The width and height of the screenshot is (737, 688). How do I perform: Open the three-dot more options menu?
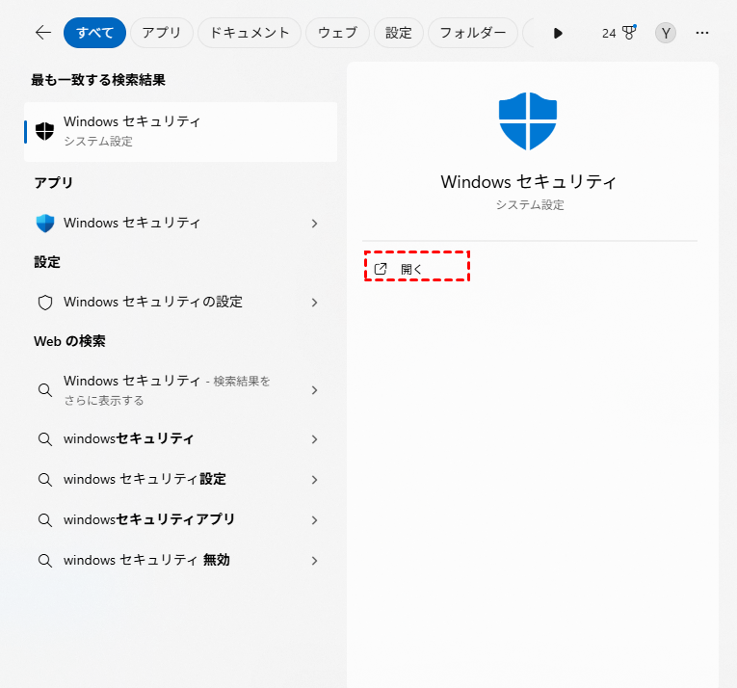(702, 33)
